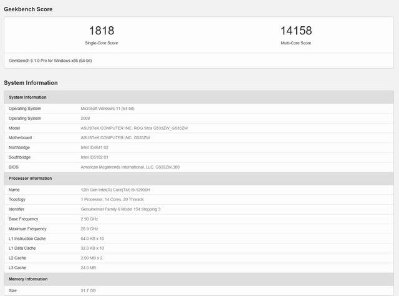
Task: Select the Geekbench 5.1.0 Pro version text
Action: (50, 61)
